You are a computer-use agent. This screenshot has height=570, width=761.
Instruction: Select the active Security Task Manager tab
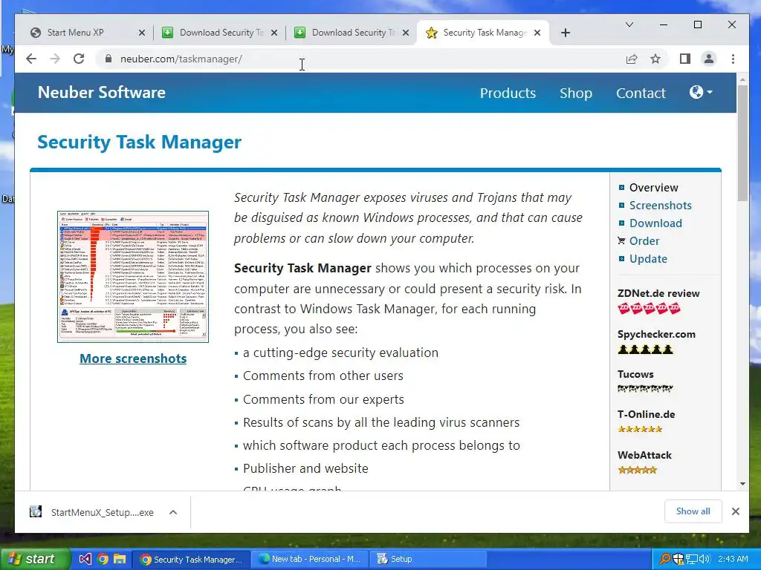tap(484, 33)
